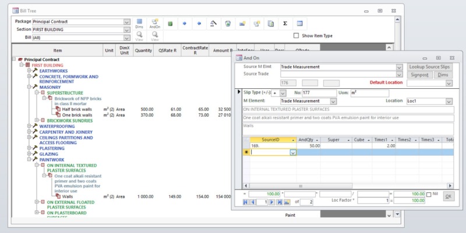Open the M Element dropdown
This screenshot has width=466, height=233.
tap(333, 101)
